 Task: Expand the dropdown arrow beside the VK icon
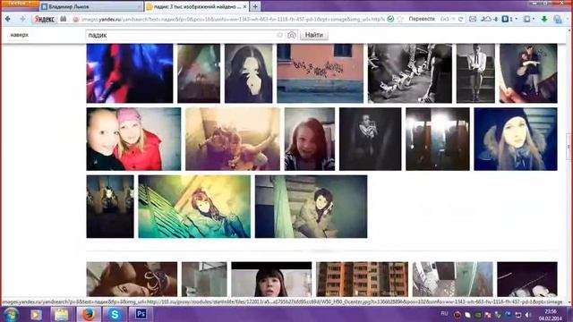pyautogui.click(x=516, y=19)
